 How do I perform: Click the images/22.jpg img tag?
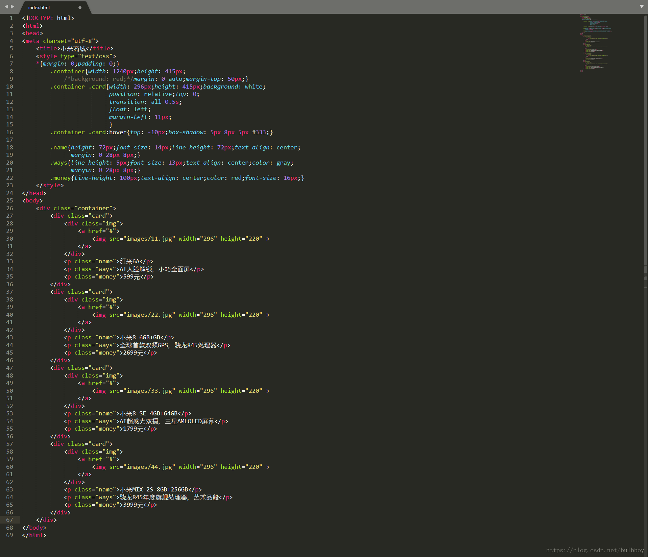tap(181, 315)
